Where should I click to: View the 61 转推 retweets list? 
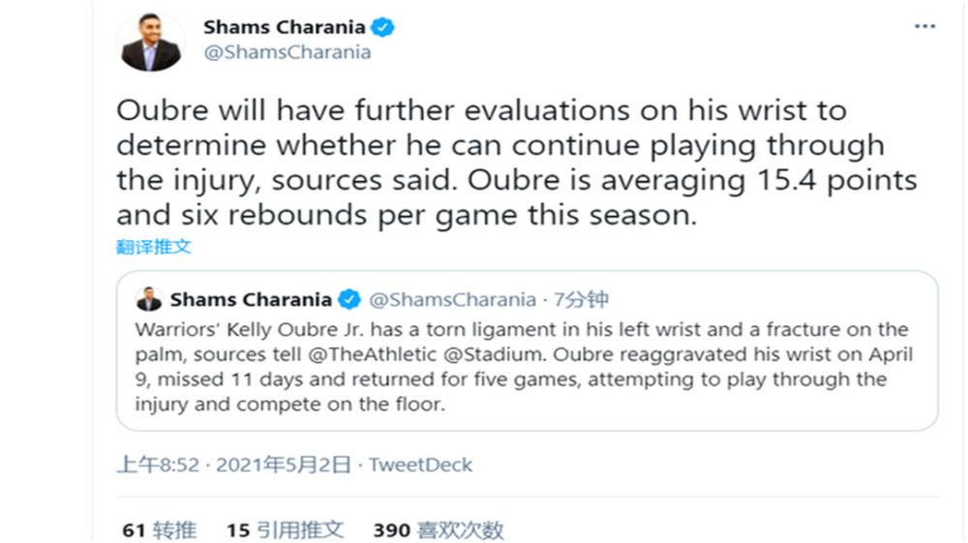click(160, 530)
